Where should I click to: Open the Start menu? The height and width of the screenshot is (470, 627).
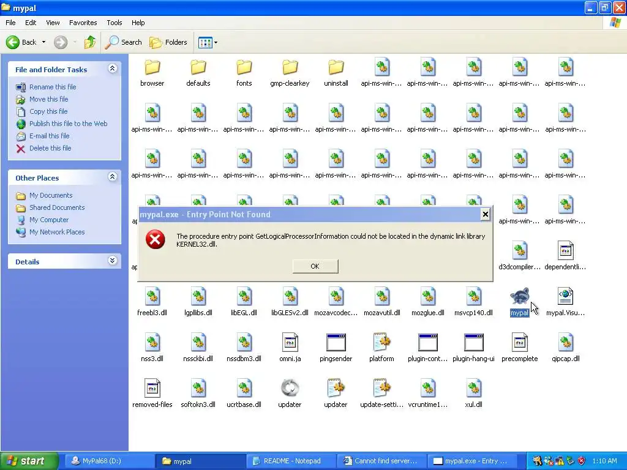coord(29,461)
